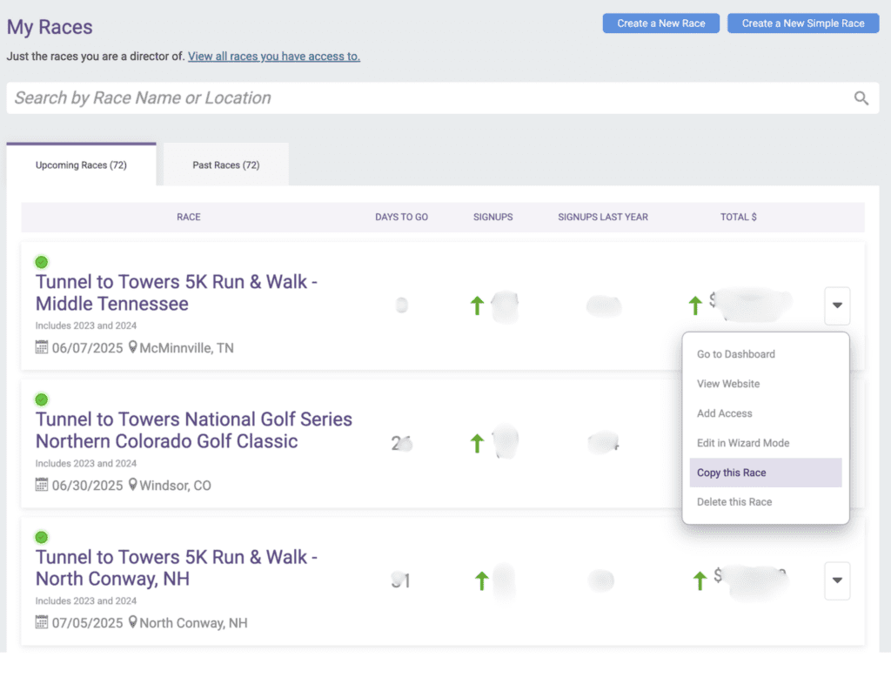
Task: Click the DAYS TO GO column header
Action: point(401,217)
